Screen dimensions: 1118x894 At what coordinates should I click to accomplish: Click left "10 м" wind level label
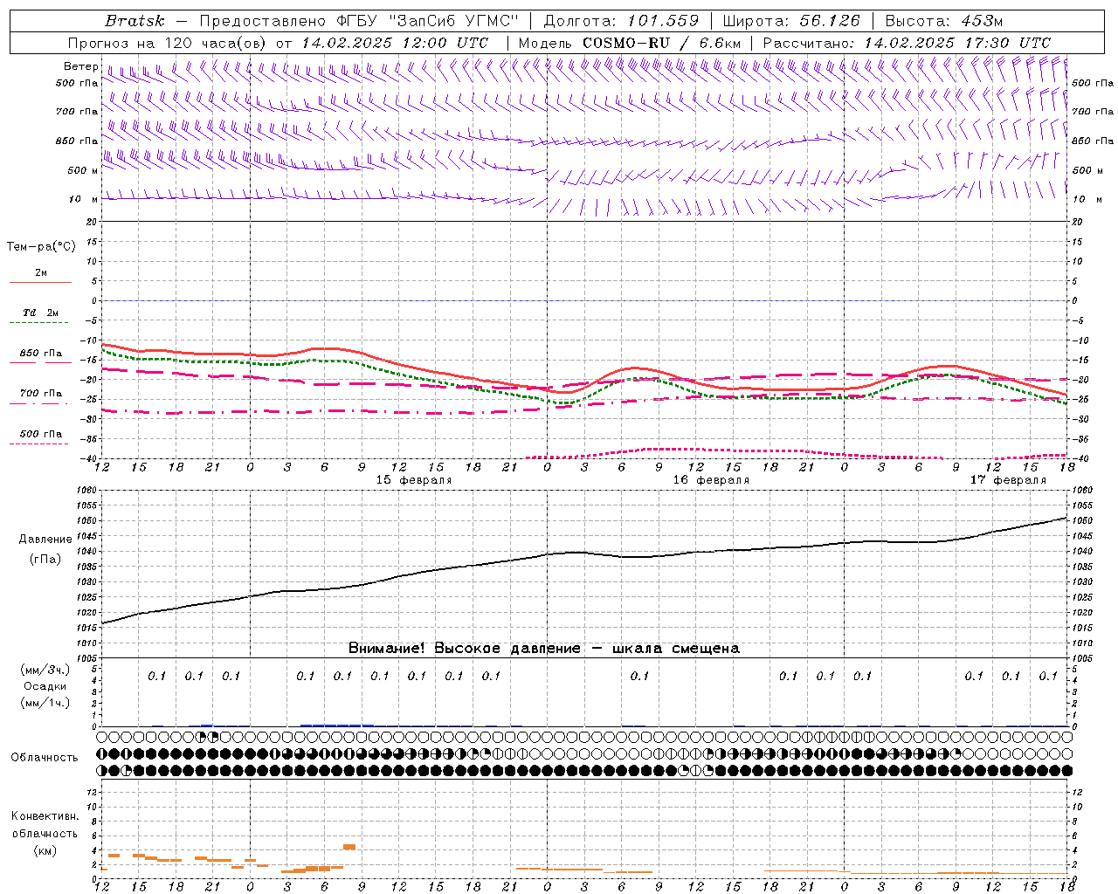click(83, 199)
